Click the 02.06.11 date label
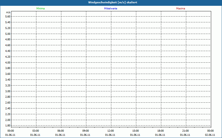This screenshot has height=138, width=222. pyautogui.click(x=211, y=135)
